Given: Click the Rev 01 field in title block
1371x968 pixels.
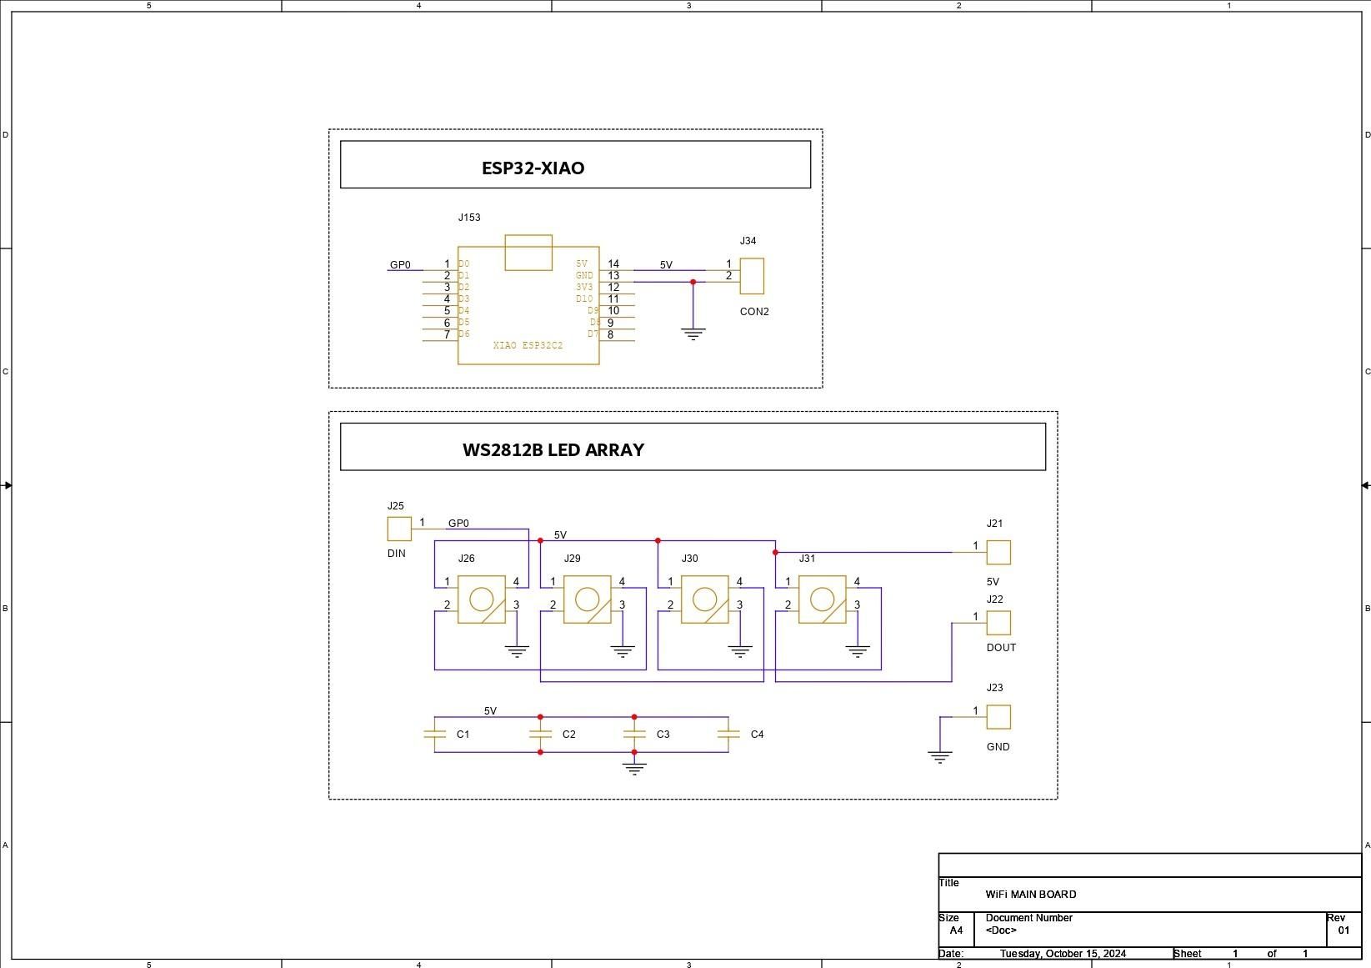Looking at the screenshot, I should (x=1343, y=930).
